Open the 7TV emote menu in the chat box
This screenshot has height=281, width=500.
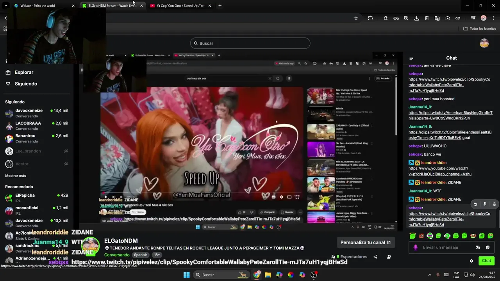click(478, 247)
